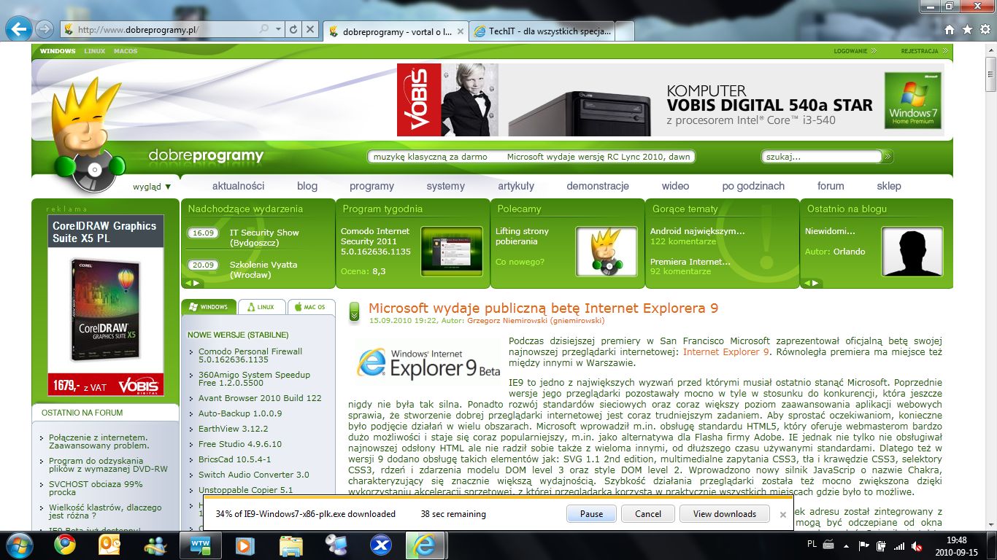997x560 pixels.
Task: Click Windows Explorer folder taskbar icon
Action: point(291,545)
